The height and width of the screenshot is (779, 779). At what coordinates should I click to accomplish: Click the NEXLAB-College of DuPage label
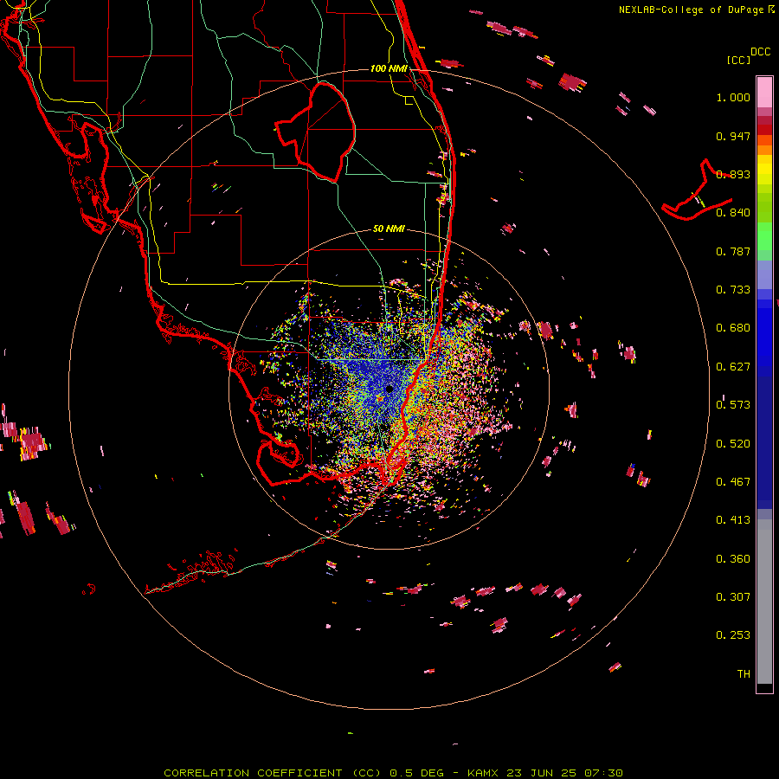(x=691, y=10)
